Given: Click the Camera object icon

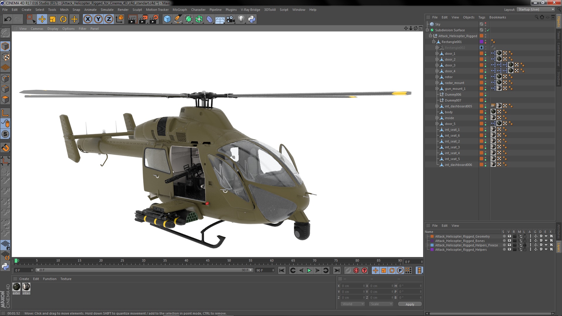Looking at the screenshot, I should tap(230, 19).
